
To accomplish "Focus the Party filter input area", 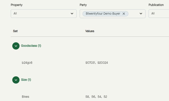I will coord(133,14).
